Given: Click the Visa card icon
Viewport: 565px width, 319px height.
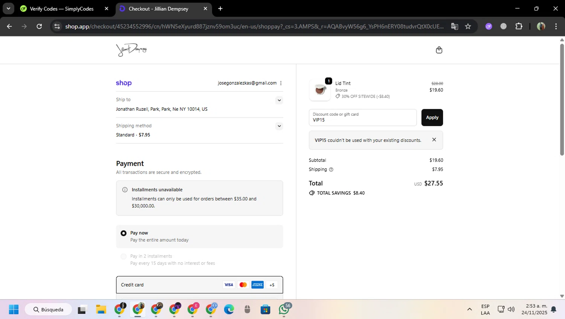Looking at the screenshot, I should (229, 285).
